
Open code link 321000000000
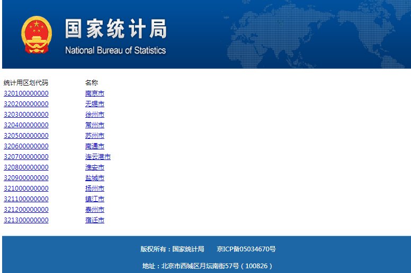pos(26,189)
